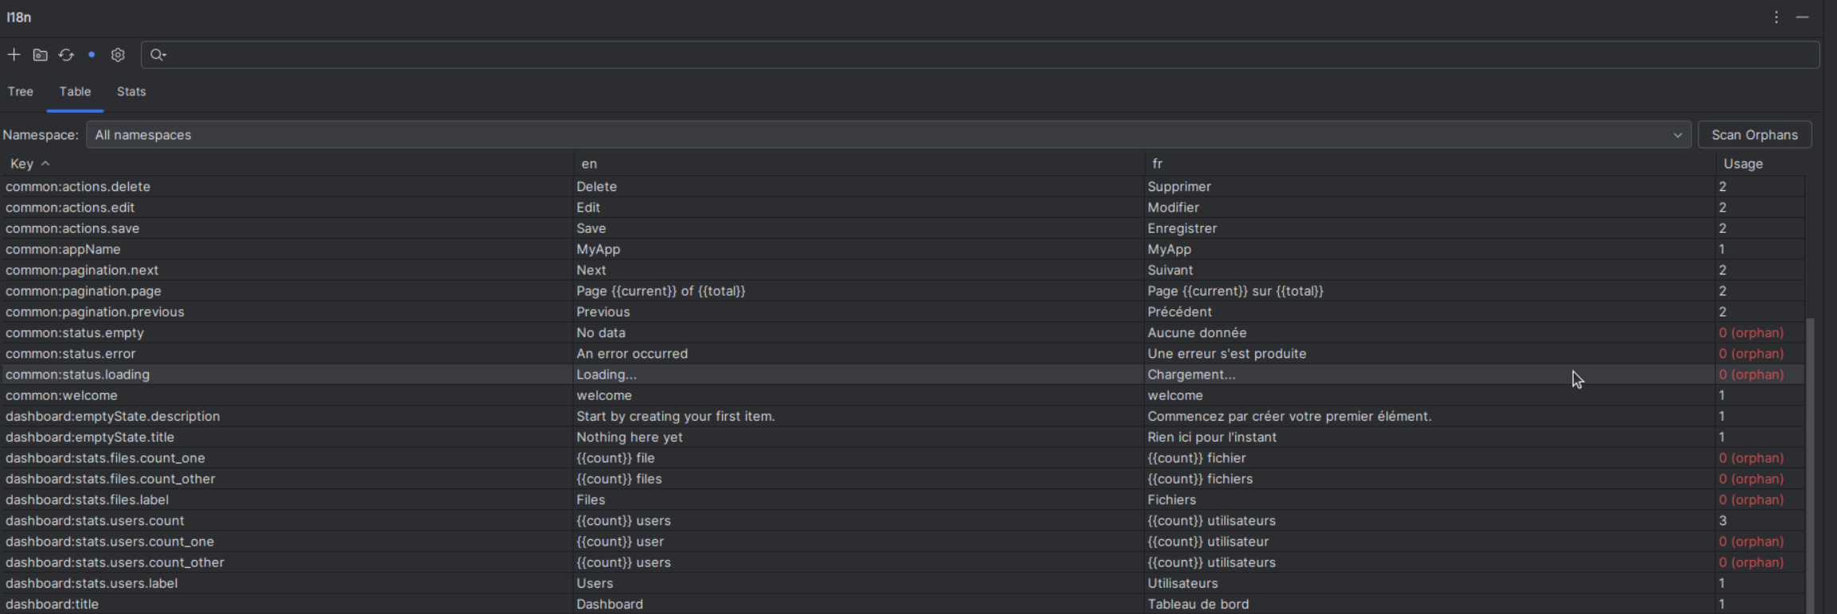Click the French cell 'Utilisateurs'
The width and height of the screenshot is (1837, 614).
[1183, 583]
